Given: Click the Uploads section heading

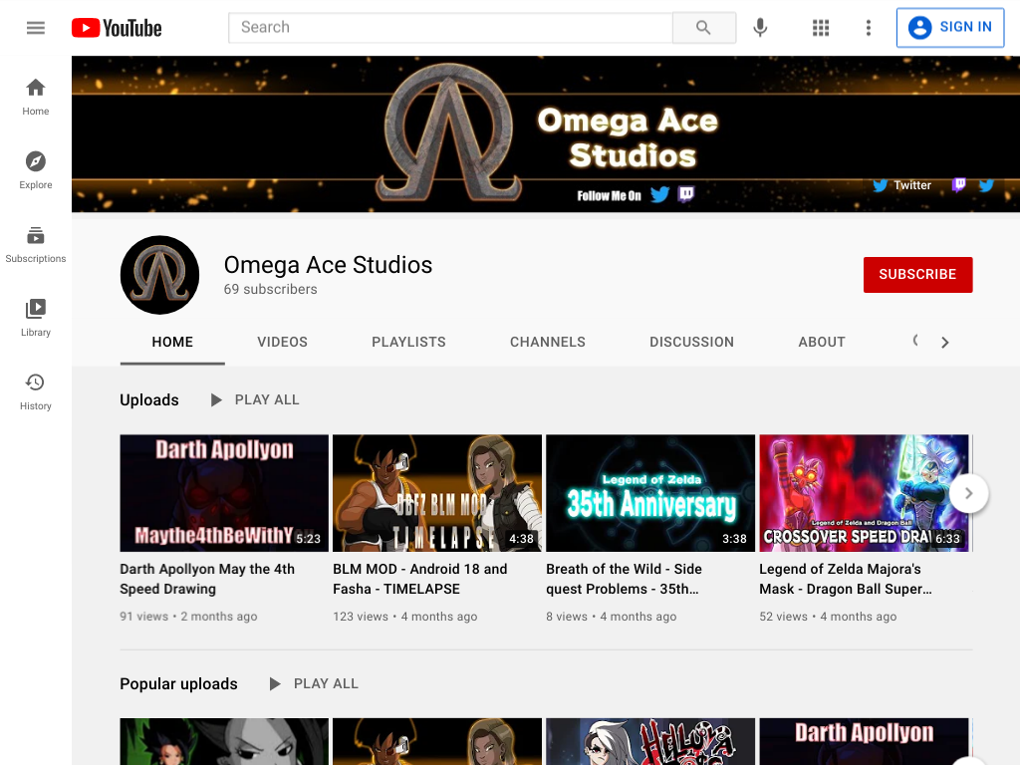Looking at the screenshot, I should point(149,400).
